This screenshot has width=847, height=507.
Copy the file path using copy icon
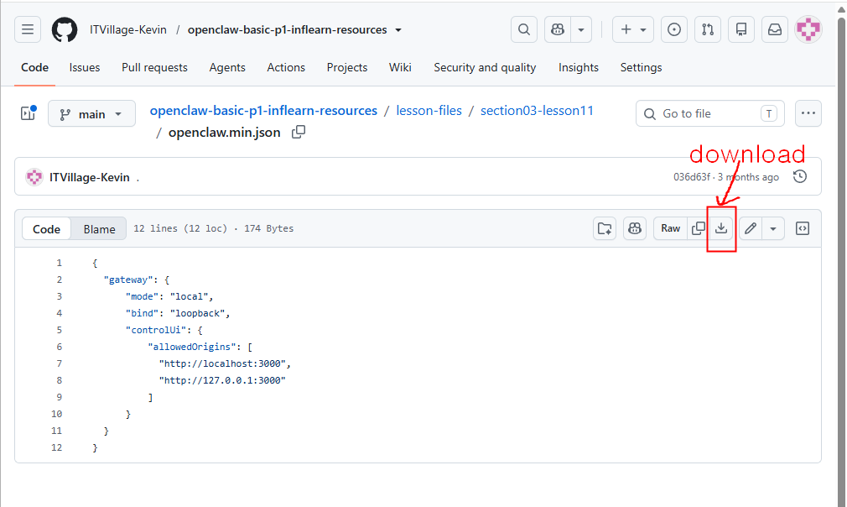299,132
